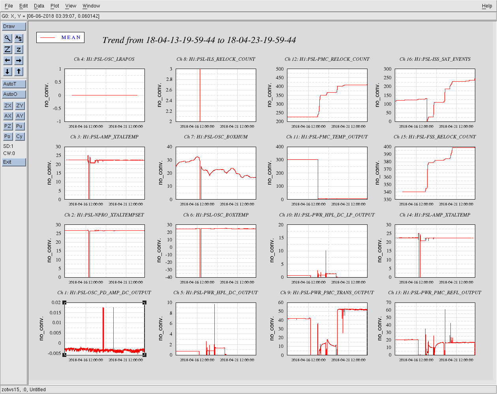Screen dimensions: 497x394
Task: Push the PZ button
Action: (x=8, y=126)
